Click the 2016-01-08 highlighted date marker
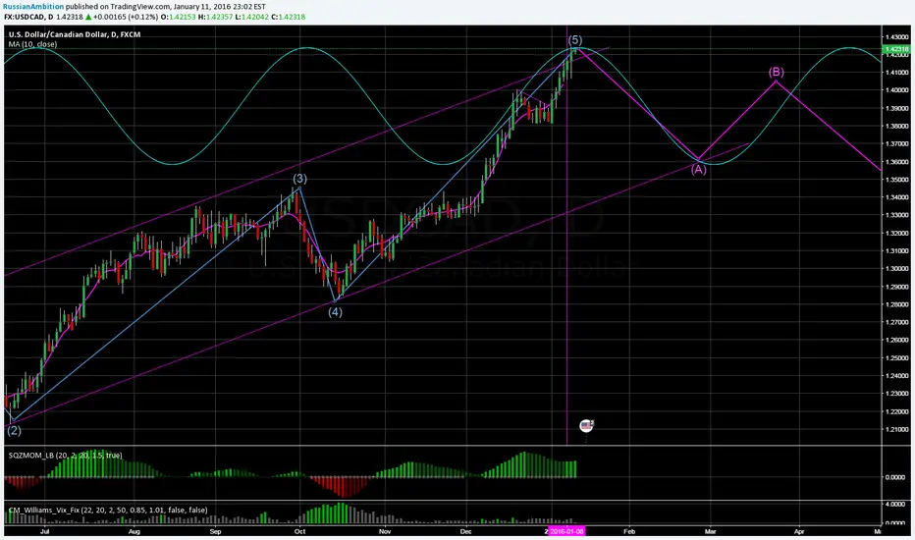The width and height of the screenshot is (915, 540). click(x=565, y=531)
